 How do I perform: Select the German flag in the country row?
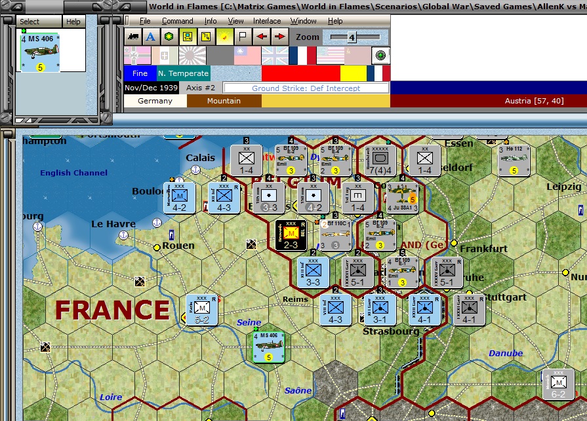[x=137, y=56]
